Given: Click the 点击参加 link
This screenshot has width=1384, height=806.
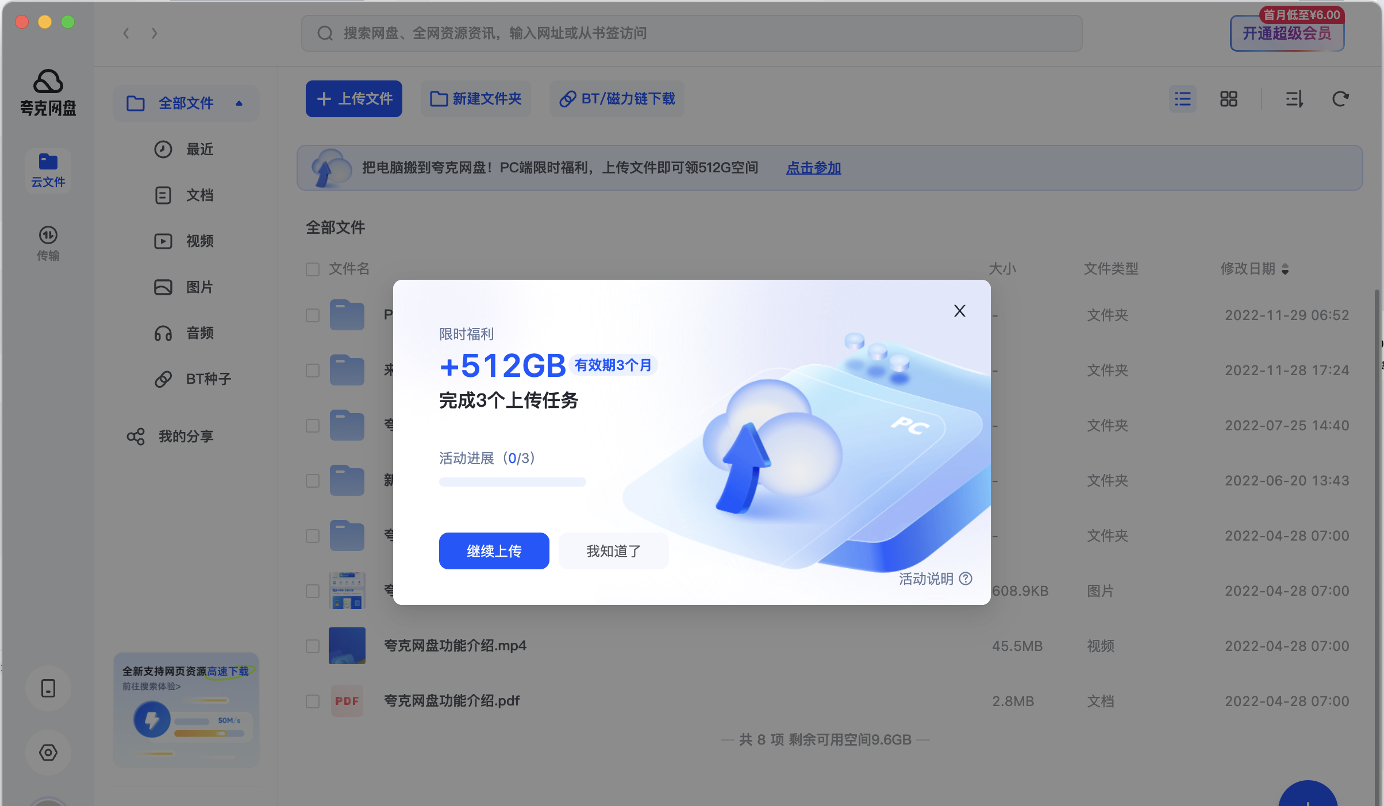Looking at the screenshot, I should (x=813, y=168).
